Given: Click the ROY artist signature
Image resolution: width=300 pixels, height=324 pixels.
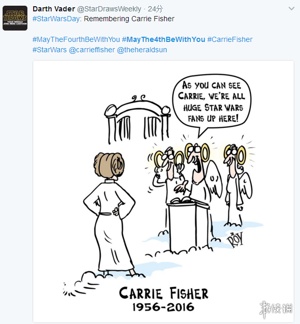Looking at the screenshot, I should [235, 239].
